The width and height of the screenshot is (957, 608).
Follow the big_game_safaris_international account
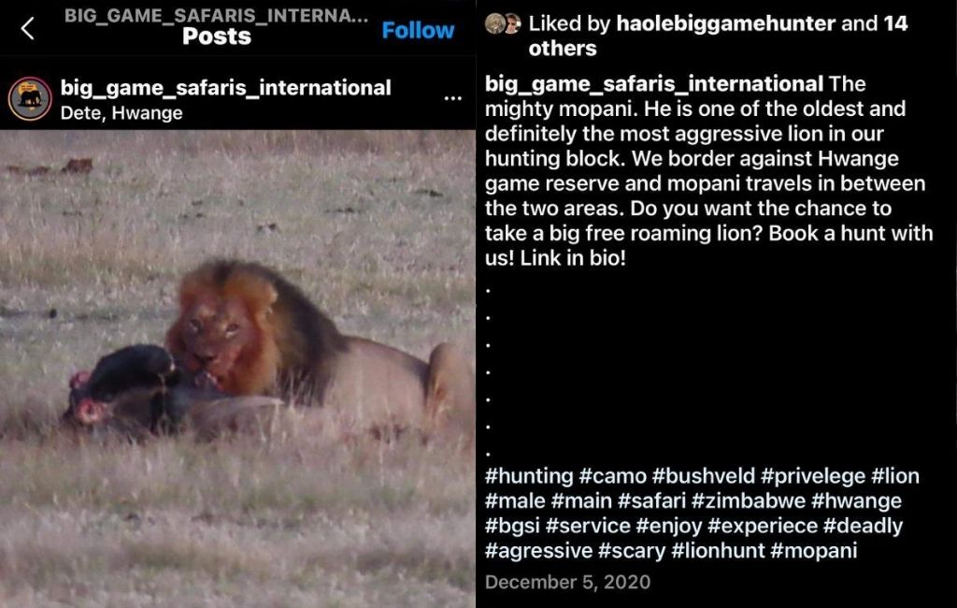[x=418, y=30]
